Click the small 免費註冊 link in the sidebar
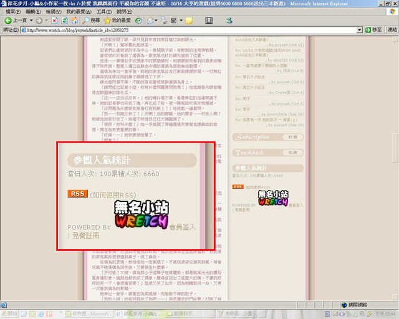Viewport: 399px width, 319px height. point(242,210)
